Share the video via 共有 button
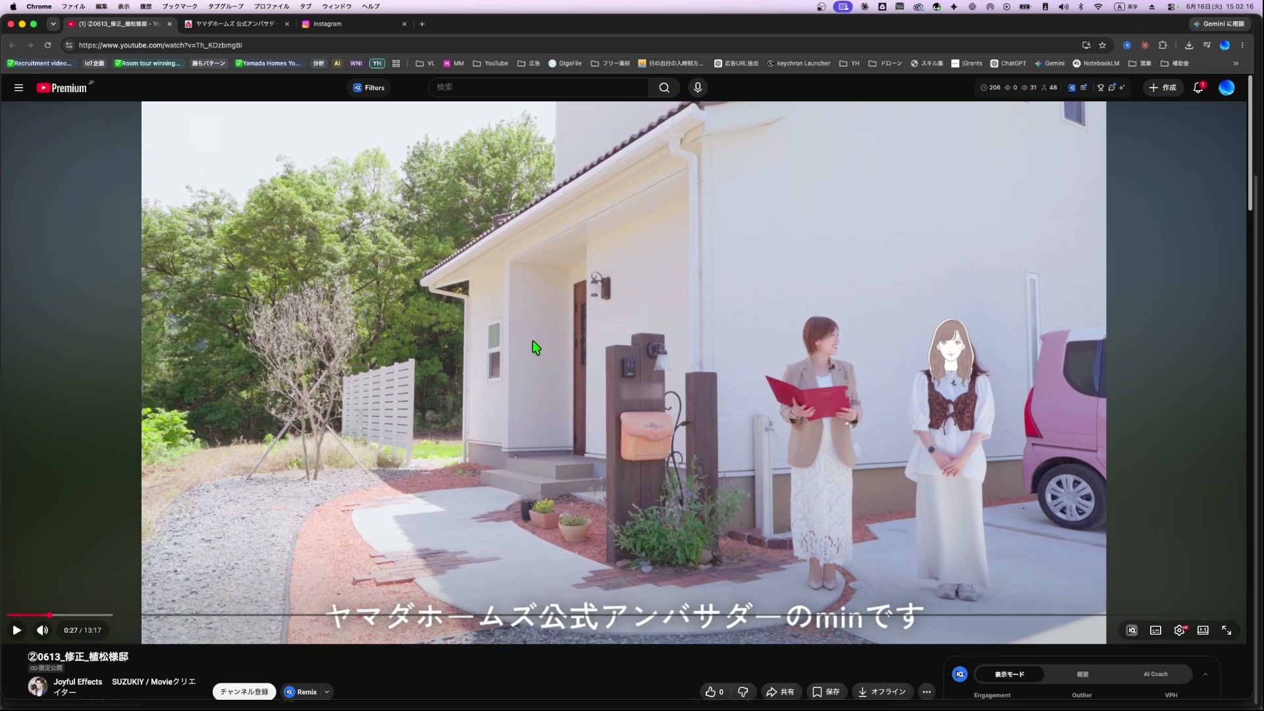This screenshot has height=711, width=1264. [780, 692]
